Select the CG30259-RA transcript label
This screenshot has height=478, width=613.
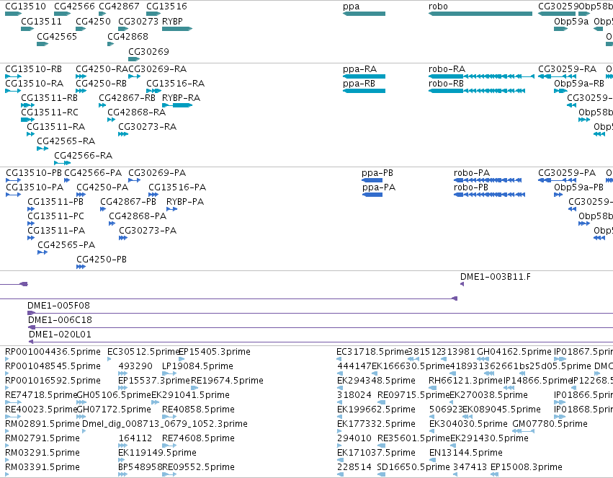(568, 68)
